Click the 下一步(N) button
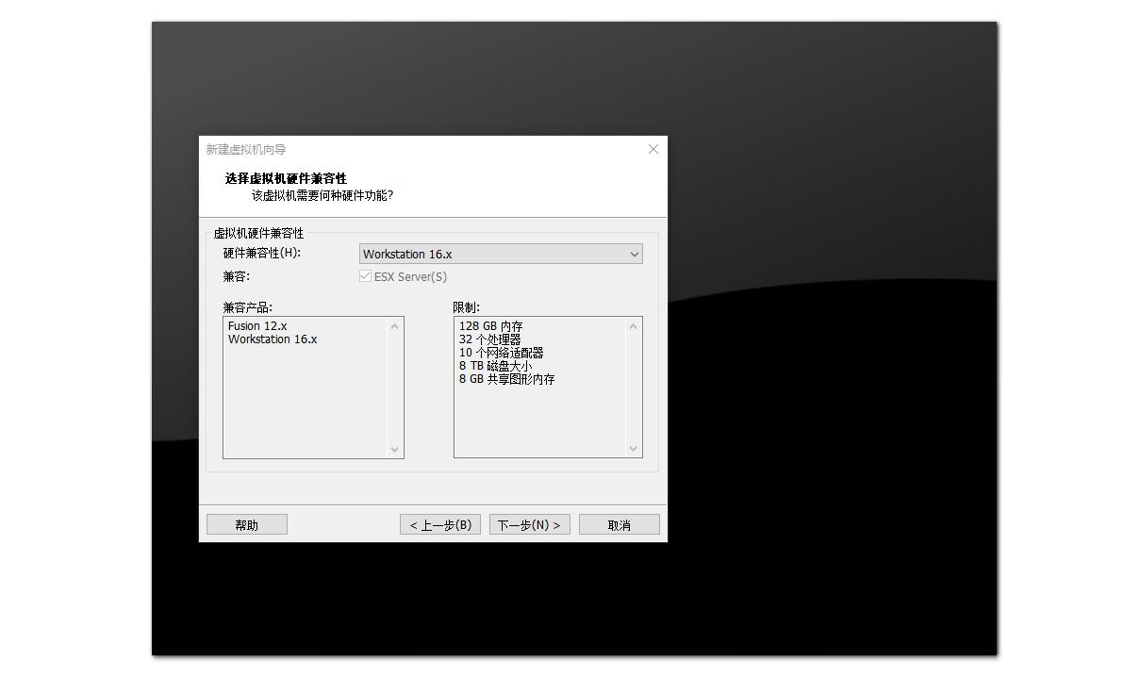 [529, 524]
